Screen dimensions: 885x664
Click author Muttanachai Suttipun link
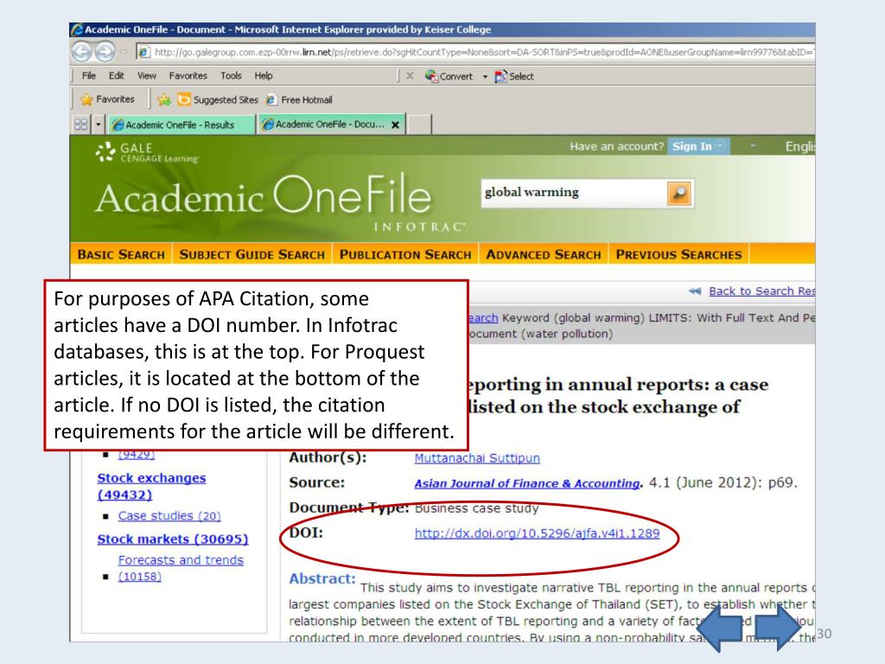pos(477,458)
